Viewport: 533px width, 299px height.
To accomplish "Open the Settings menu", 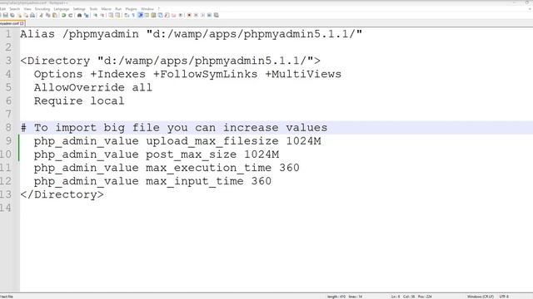I will pyautogui.click(x=79, y=9).
